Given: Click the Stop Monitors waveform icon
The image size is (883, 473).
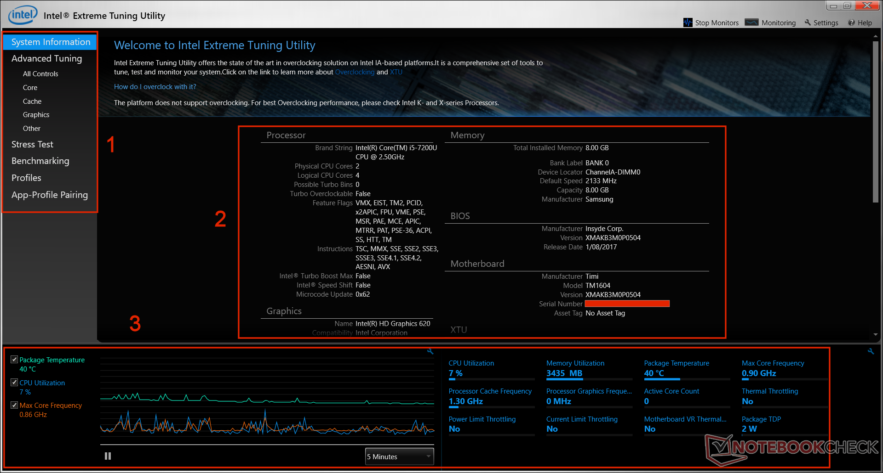Looking at the screenshot, I should [x=688, y=22].
